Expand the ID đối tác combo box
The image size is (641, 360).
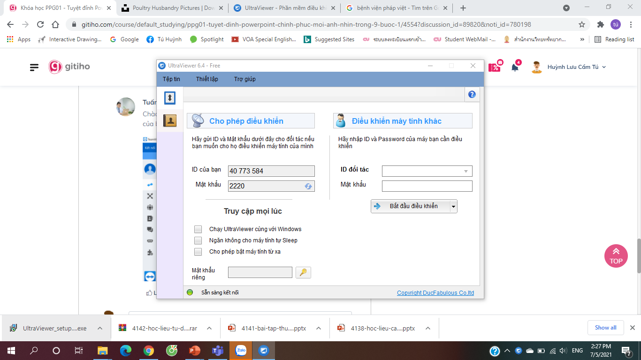[465, 171]
